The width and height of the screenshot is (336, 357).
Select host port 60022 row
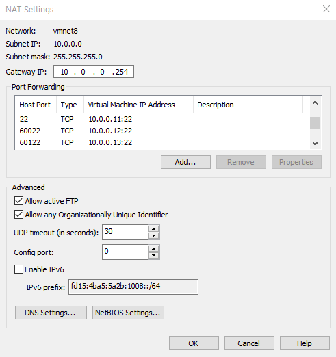162,131
